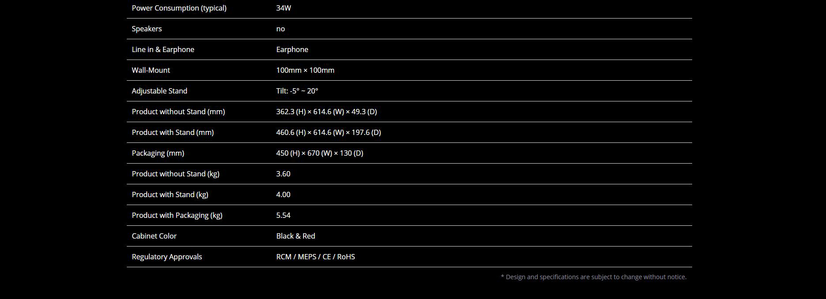Click the 3.60 weight value
Screen dimensions: 826x299
pos(283,174)
